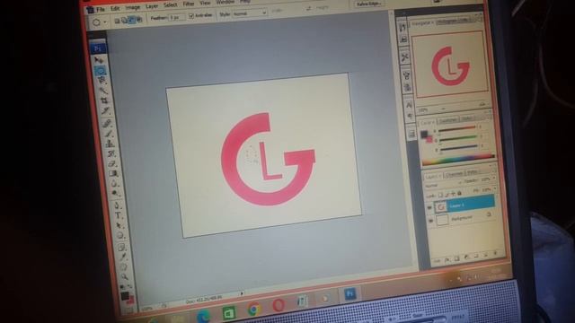Image resolution: width=575 pixels, height=323 pixels.
Task: Select the Eyedropper tool
Action: coord(123,258)
